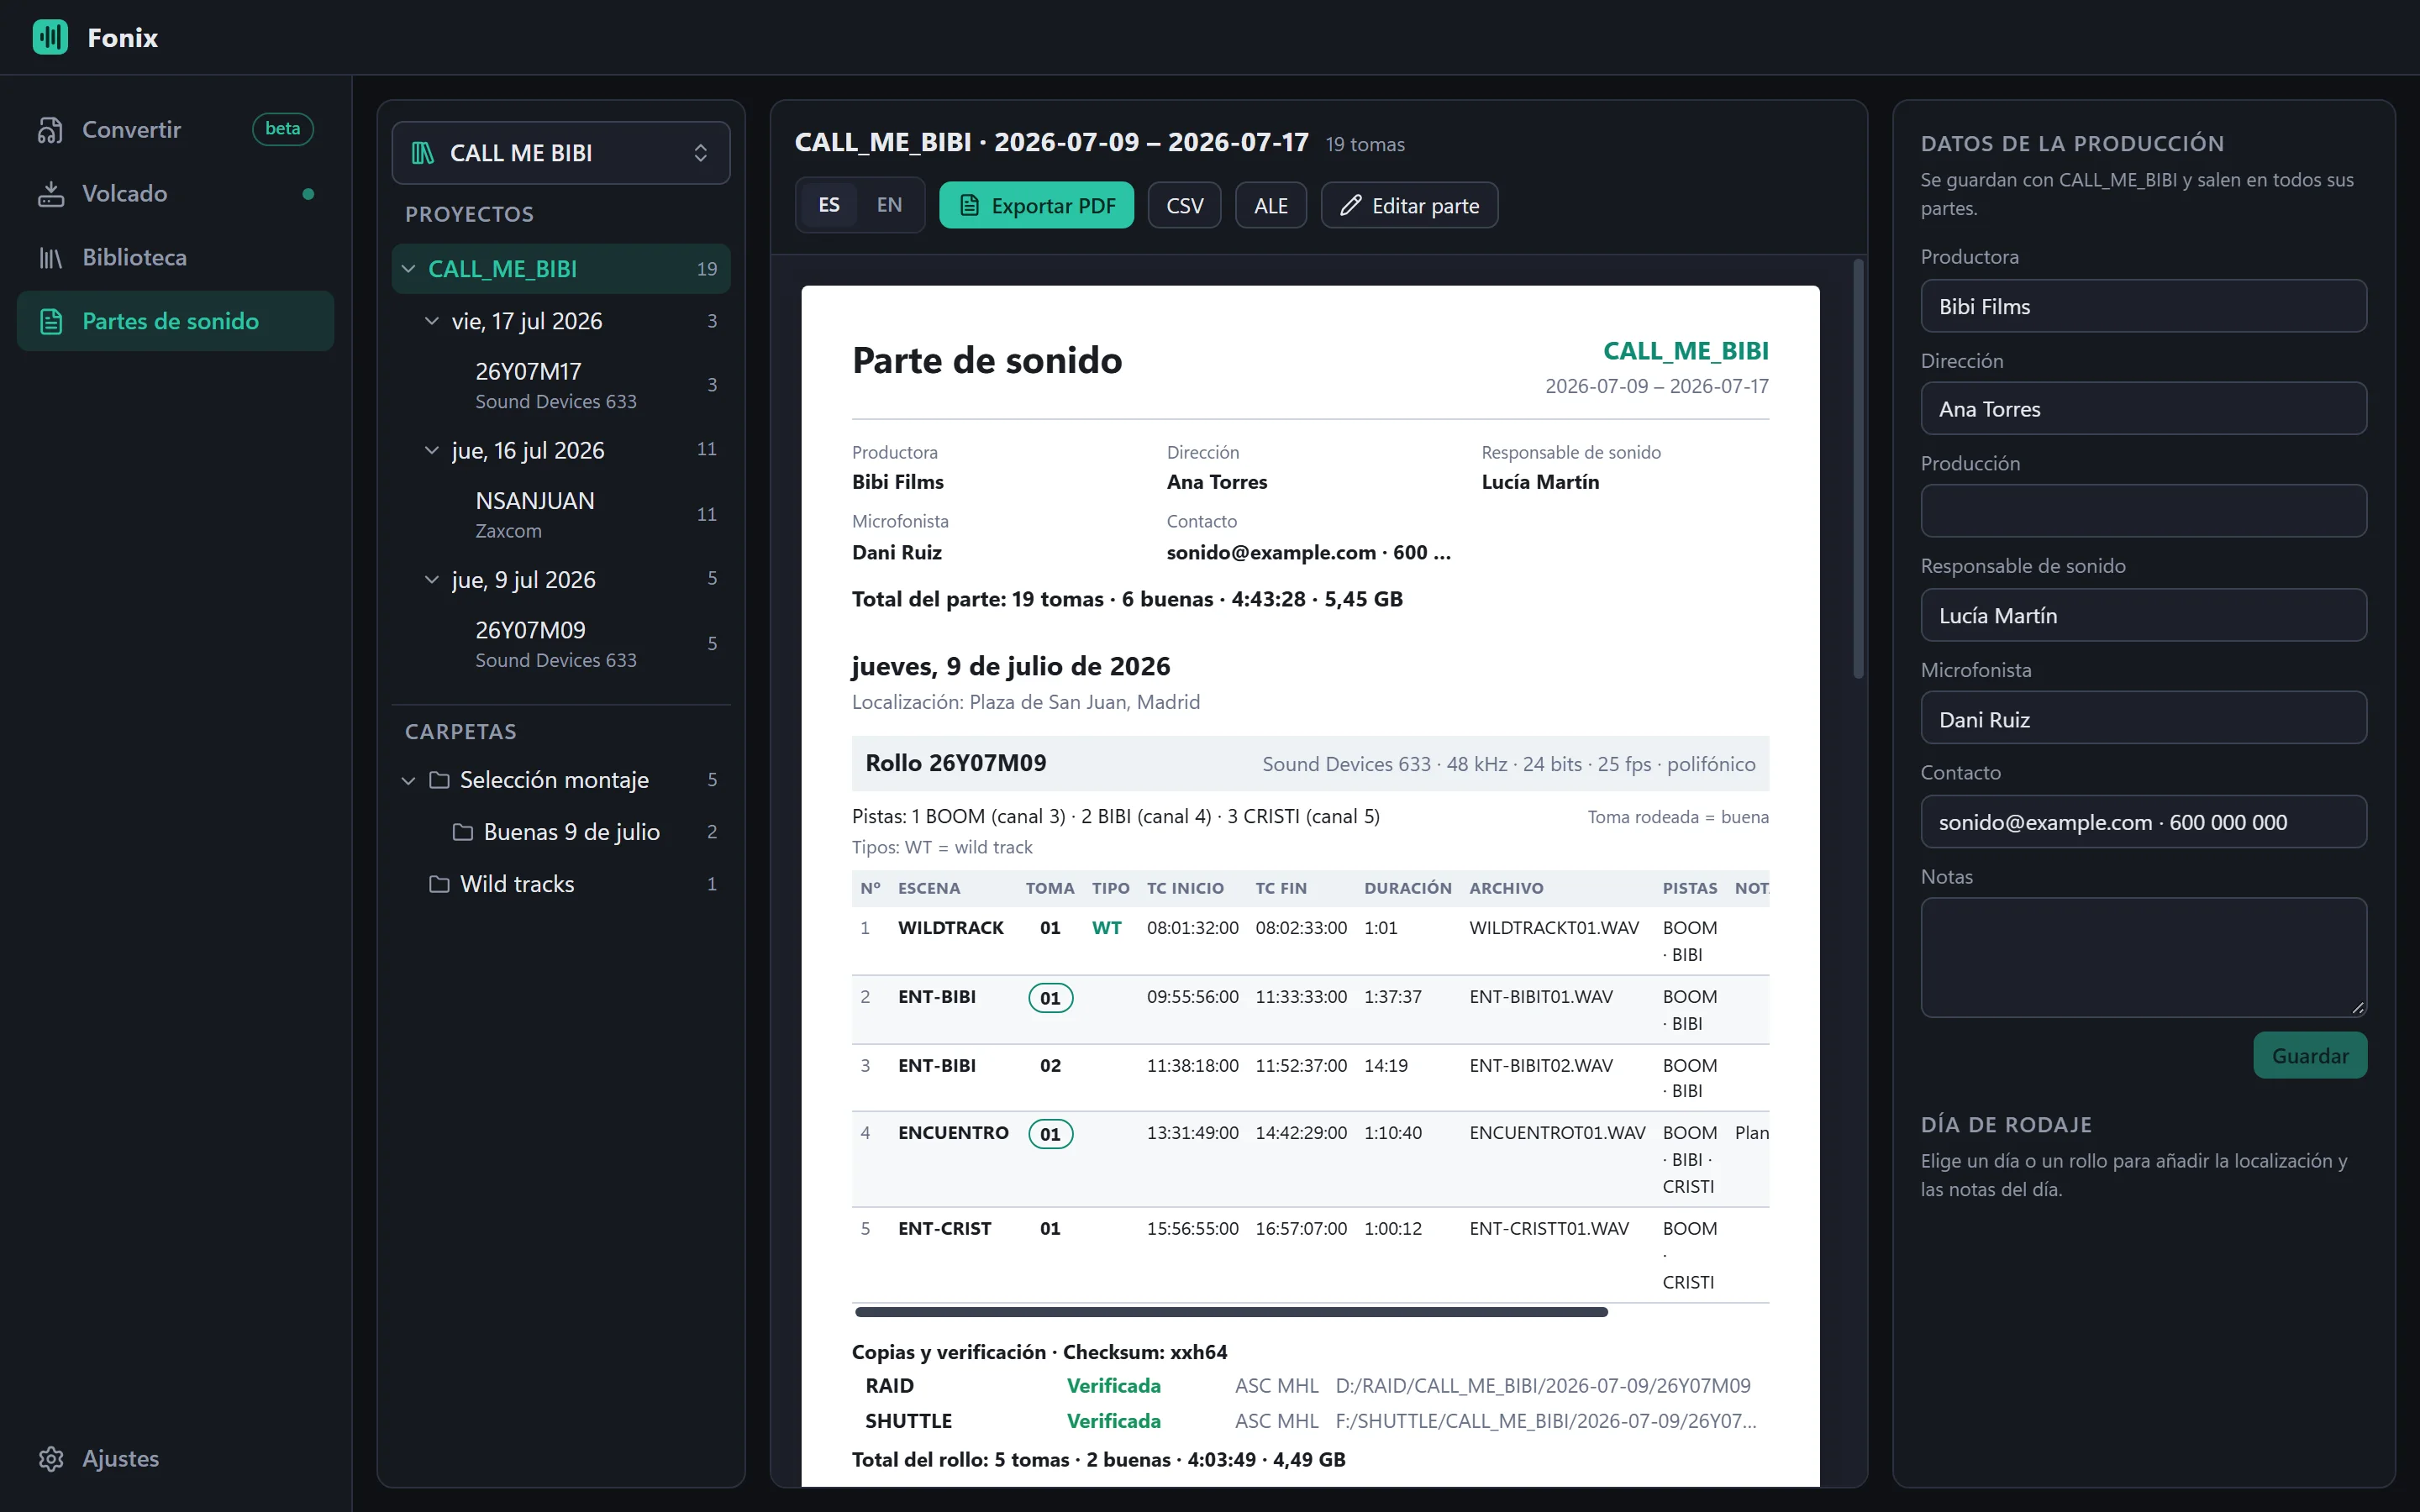Image resolution: width=2420 pixels, height=1512 pixels.
Task: Click the Fonix logo icon
Action: (x=50, y=37)
